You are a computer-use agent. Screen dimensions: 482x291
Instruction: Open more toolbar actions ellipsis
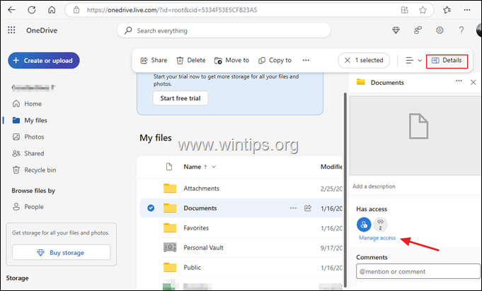pyautogui.click(x=306, y=60)
